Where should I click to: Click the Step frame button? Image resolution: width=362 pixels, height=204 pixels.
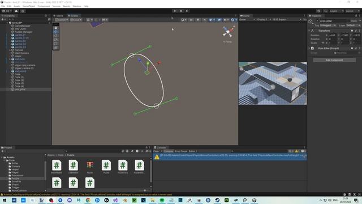[x=187, y=11]
